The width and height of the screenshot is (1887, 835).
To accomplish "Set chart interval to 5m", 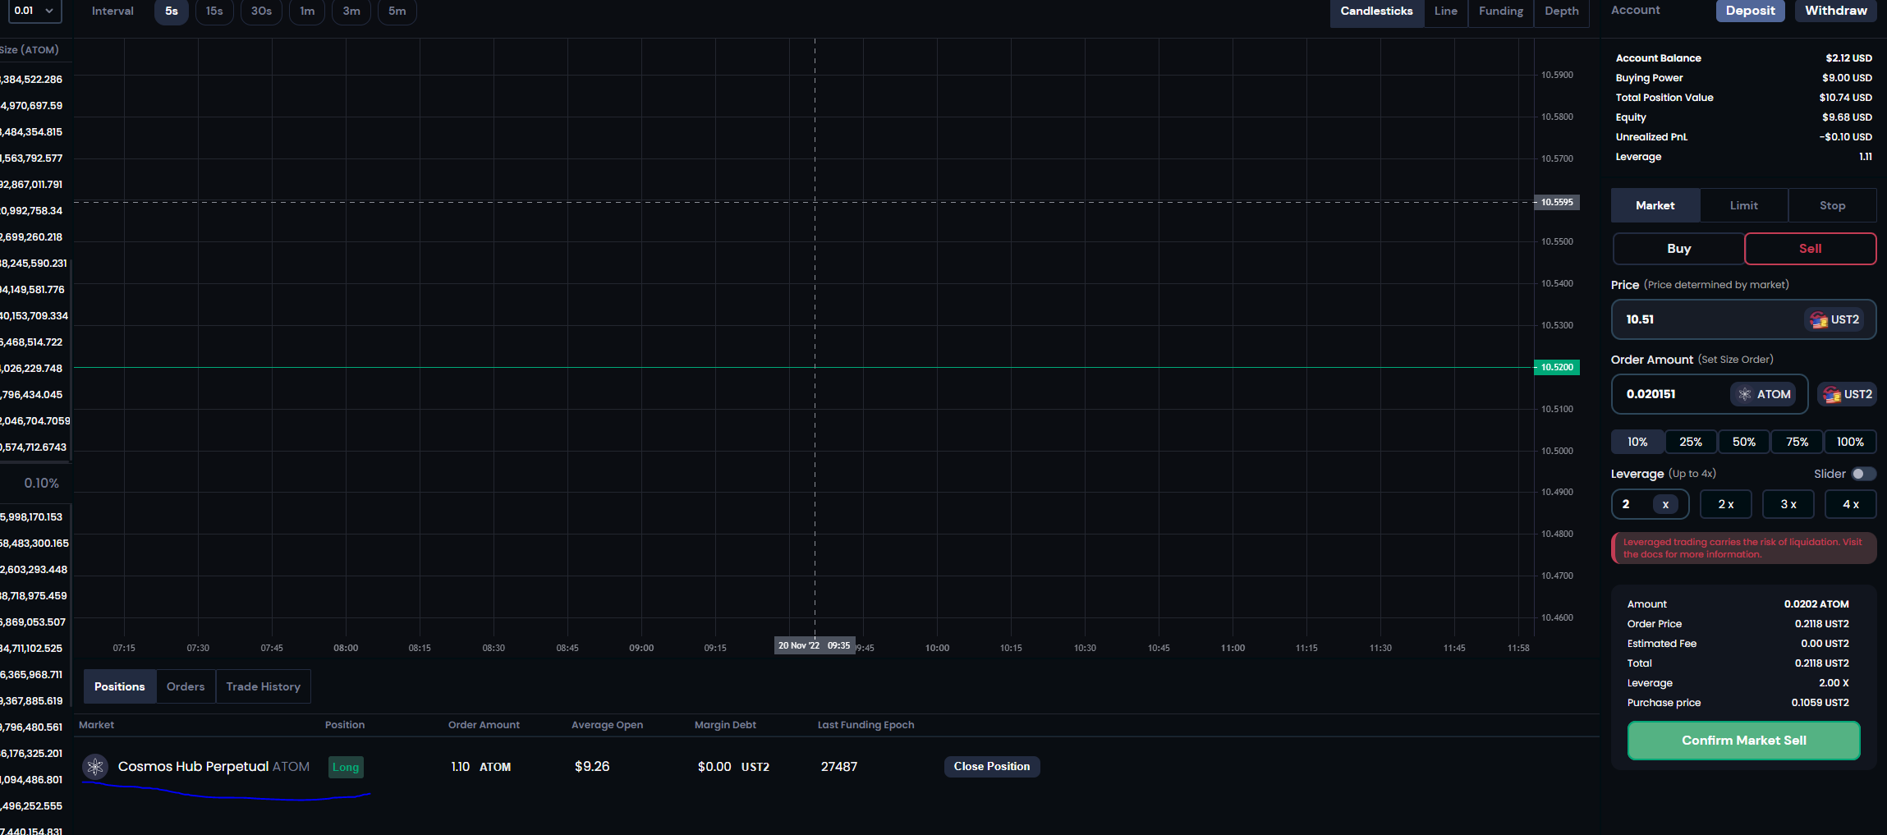I will [397, 11].
